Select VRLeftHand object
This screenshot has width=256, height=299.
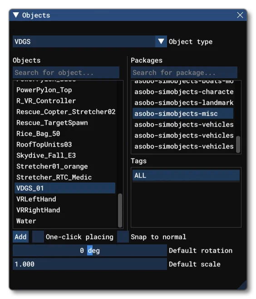point(65,199)
